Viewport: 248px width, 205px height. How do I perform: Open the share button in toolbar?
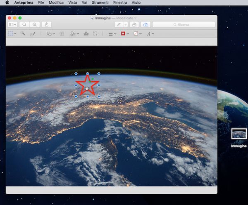(46, 25)
